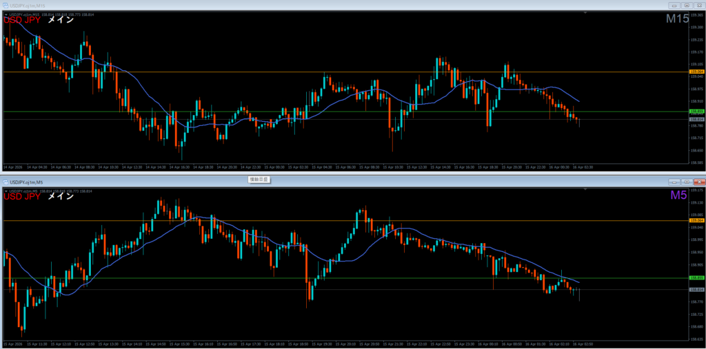Click the green 158.855 price tag in M5 chart
The height and width of the screenshot is (349, 706).
[697, 278]
